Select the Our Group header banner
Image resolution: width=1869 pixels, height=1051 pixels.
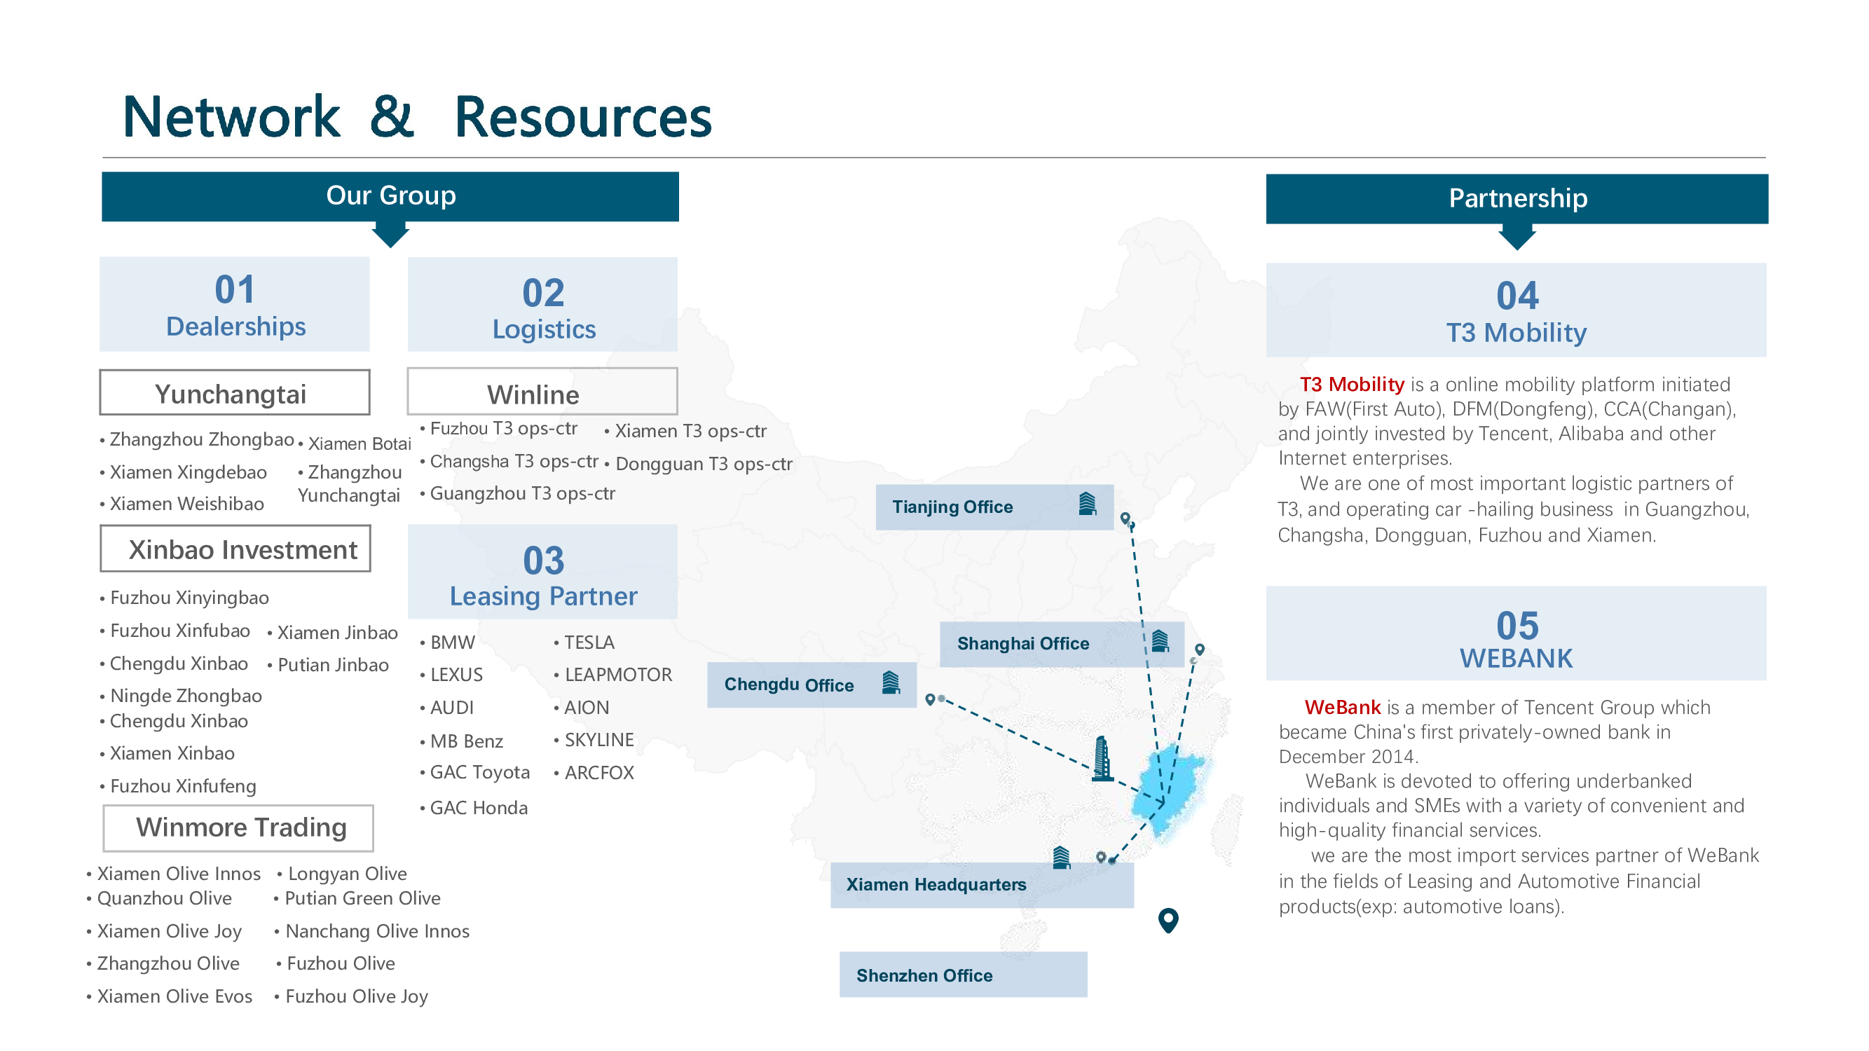[390, 196]
